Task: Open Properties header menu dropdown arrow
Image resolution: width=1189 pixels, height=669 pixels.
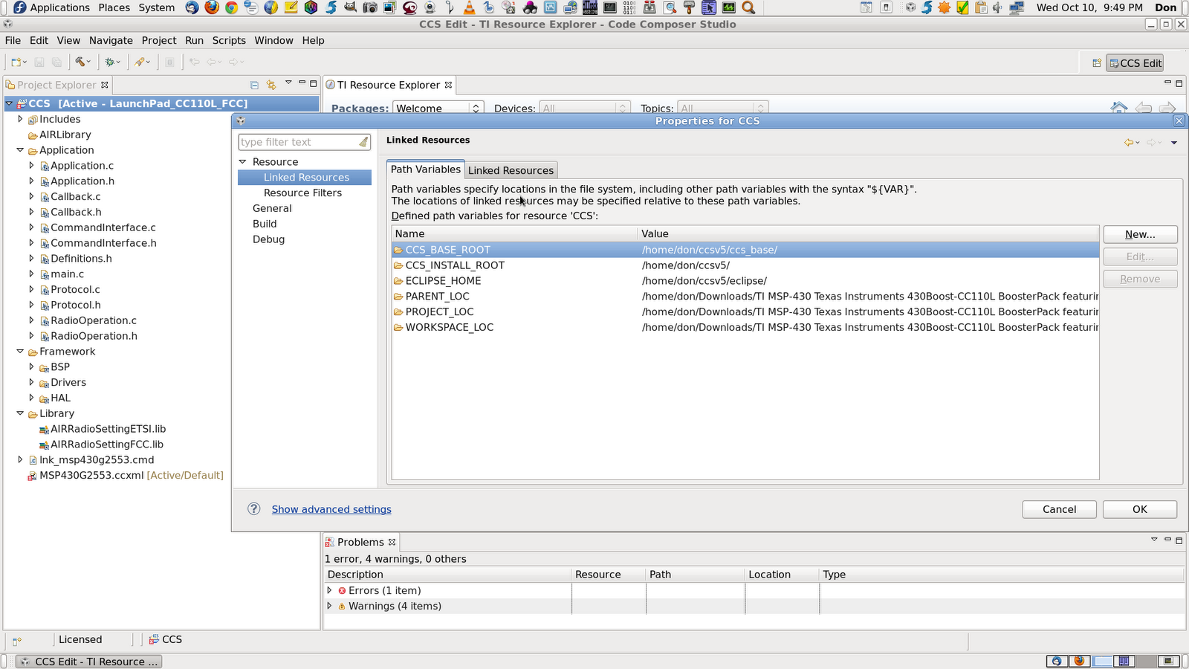Action: click(x=1174, y=143)
